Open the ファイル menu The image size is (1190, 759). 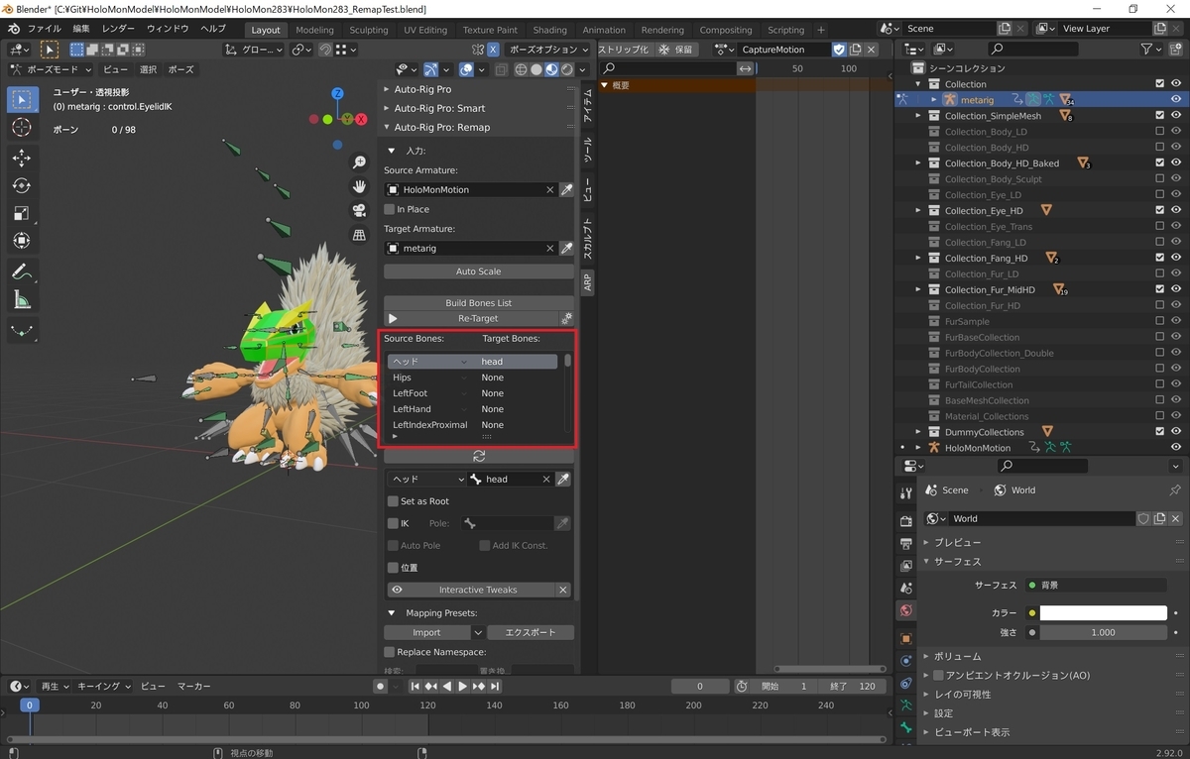[x=44, y=29]
